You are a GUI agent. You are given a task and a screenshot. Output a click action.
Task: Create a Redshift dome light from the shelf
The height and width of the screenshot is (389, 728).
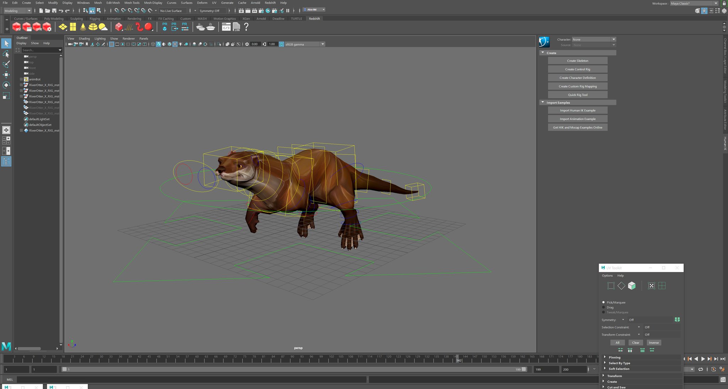tap(93, 27)
